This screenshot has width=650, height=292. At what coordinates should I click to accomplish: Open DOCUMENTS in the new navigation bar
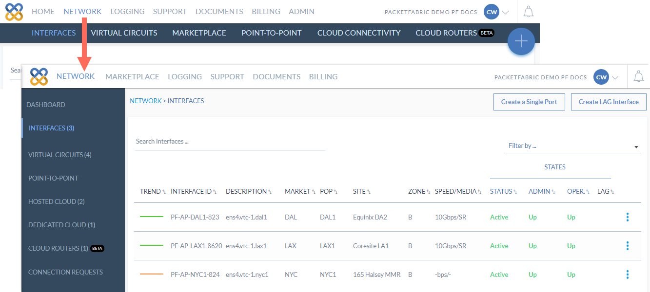pyautogui.click(x=276, y=76)
